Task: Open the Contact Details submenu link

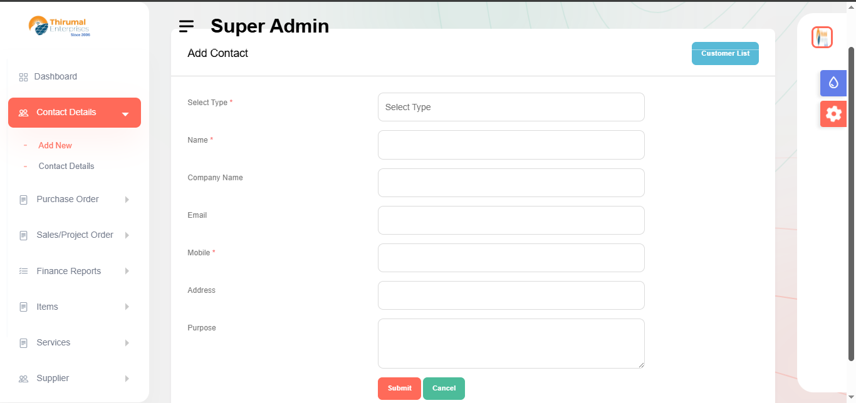Action: tap(66, 166)
